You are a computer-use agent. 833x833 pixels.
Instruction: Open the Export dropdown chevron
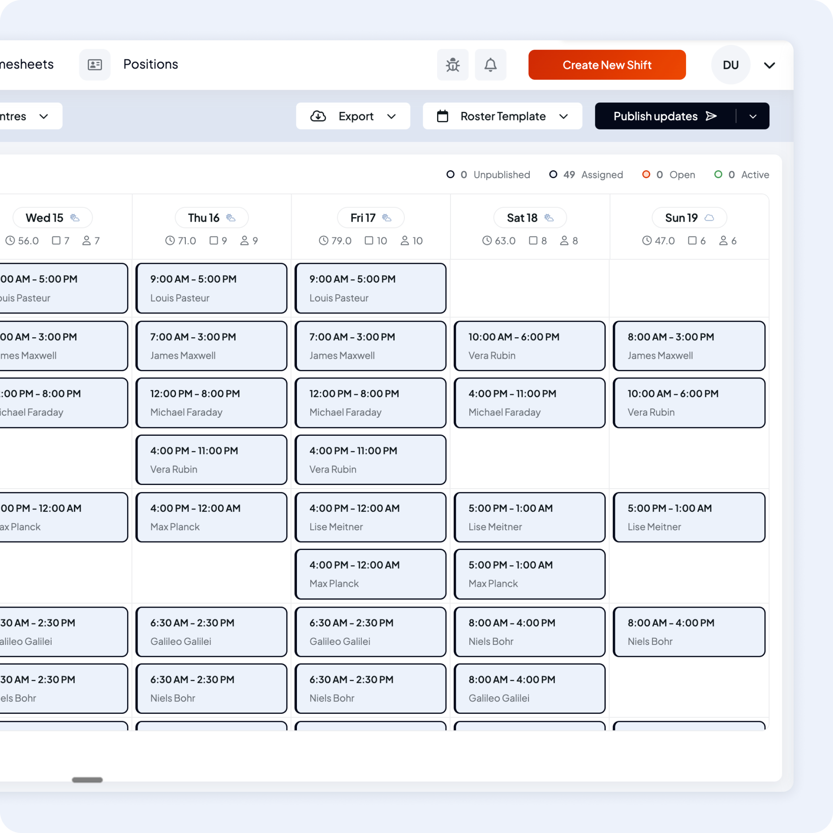(392, 116)
